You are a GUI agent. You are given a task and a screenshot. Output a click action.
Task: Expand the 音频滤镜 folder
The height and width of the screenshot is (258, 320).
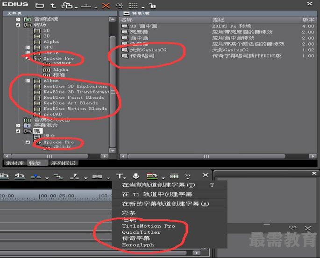tap(18, 20)
